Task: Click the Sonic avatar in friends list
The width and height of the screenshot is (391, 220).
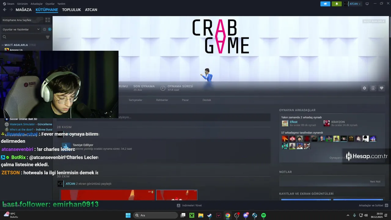Action: [x=373, y=139]
